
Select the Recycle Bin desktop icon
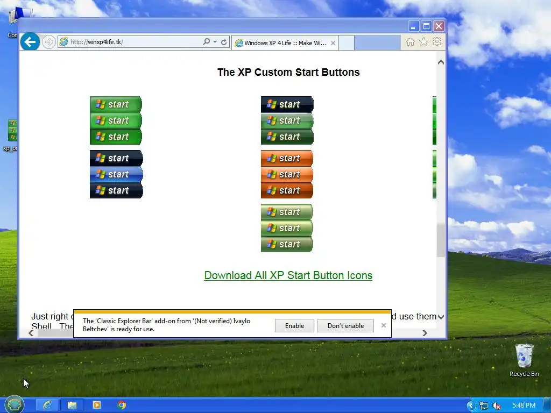[524, 361]
